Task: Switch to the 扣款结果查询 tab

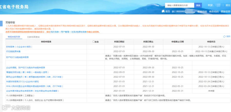Action: tap(33, 37)
